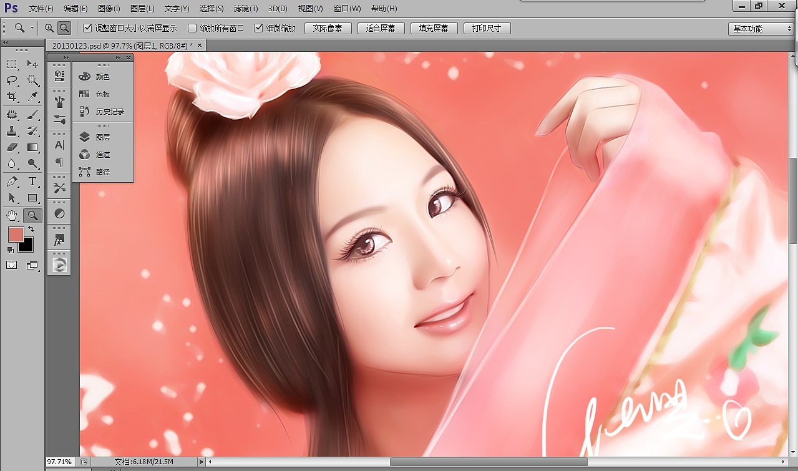The image size is (798, 471).
Task: Click the horizontal scrollbar thumb
Action: tap(489, 462)
